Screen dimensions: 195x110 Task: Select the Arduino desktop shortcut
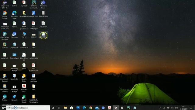(x=5, y=98)
